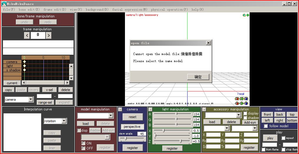
Task: Open the accessory selection dropdown
Action: point(238,115)
